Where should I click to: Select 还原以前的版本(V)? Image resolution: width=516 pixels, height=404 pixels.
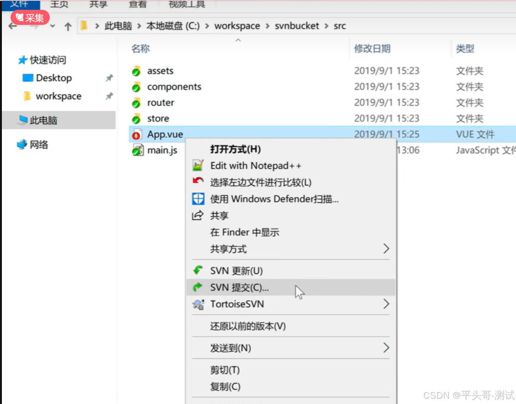tap(291, 326)
